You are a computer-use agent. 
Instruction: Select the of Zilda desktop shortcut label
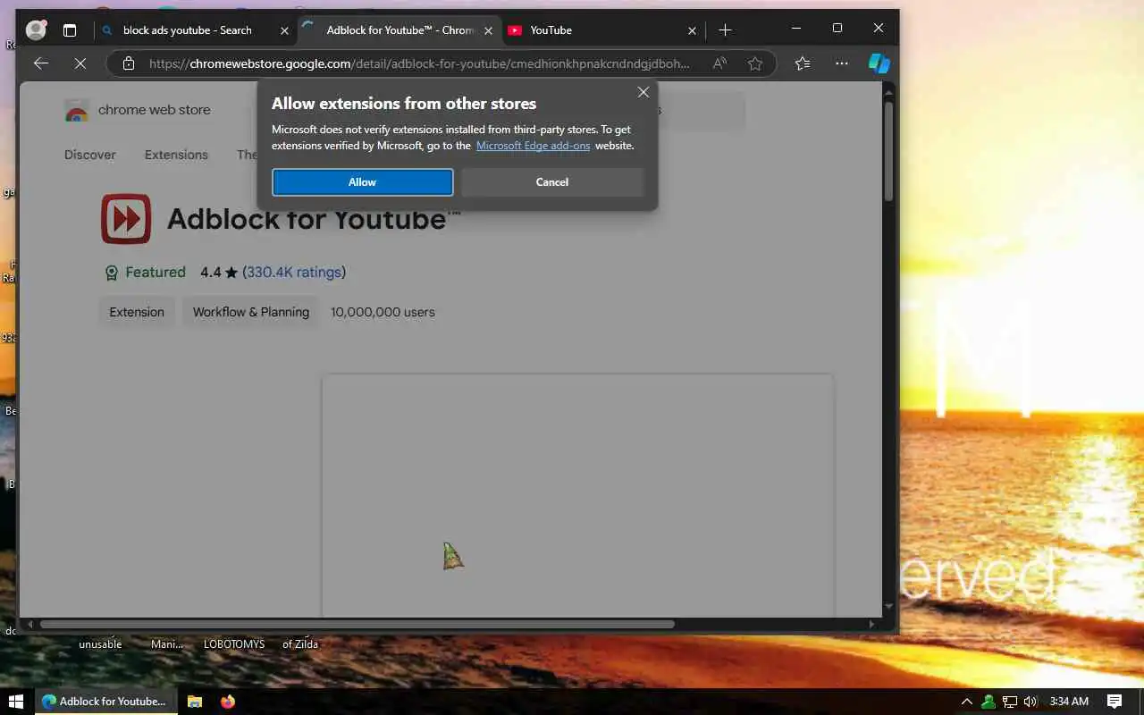click(x=300, y=643)
